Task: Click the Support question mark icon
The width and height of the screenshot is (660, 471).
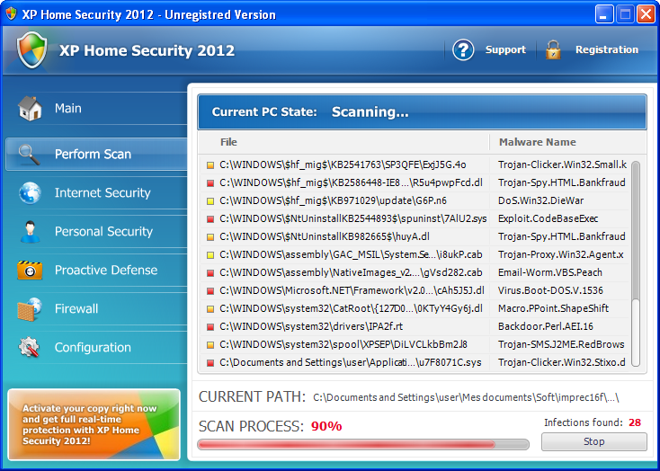Action: point(463,49)
